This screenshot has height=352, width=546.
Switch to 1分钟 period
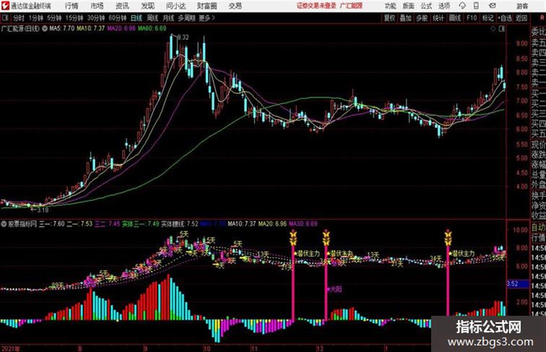35,18
